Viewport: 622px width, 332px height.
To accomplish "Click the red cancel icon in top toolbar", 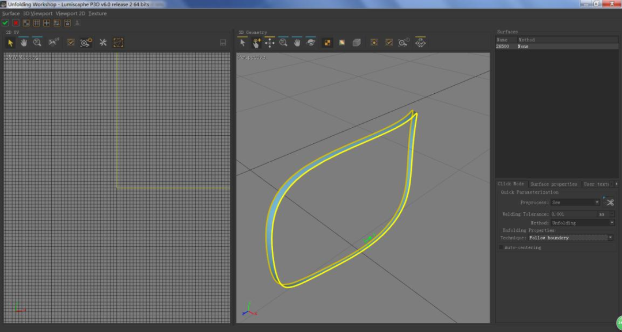I will coord(16,23).
